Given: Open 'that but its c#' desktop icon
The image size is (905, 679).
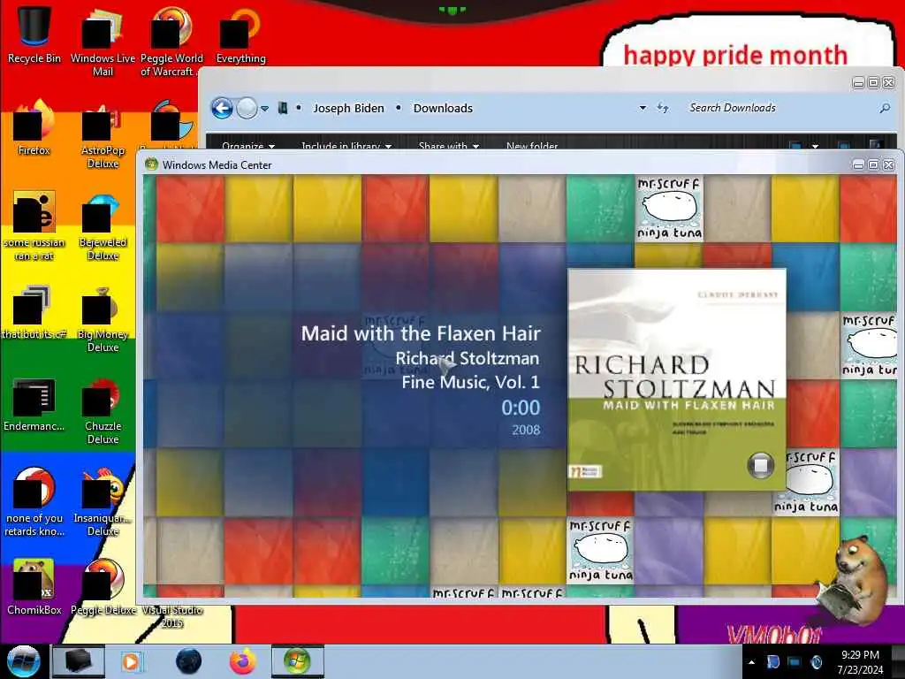Looking at the screenshot, I should pos(34,312).
